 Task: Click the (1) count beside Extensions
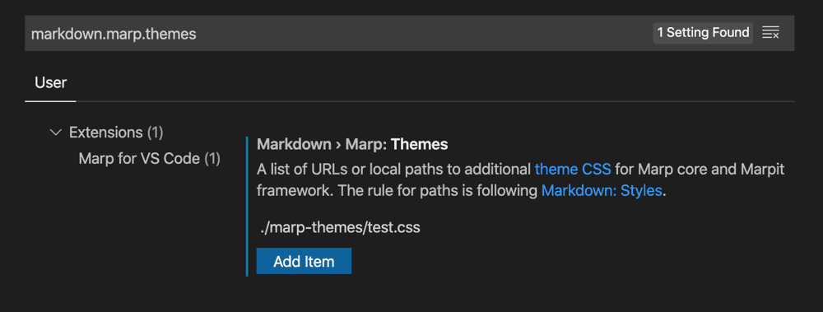[x=155, y=133]
